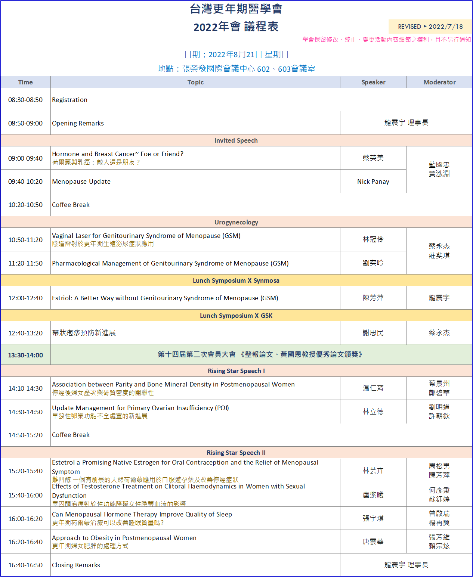
Task: Select speaker Nick Panay cell
Action: click(x=373, y=182)
